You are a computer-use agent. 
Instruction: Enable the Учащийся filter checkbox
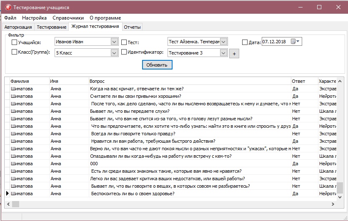pyautogui.click(x=15, y=42)
